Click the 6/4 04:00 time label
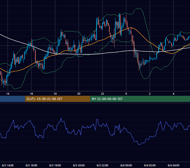 click(174, 165)
